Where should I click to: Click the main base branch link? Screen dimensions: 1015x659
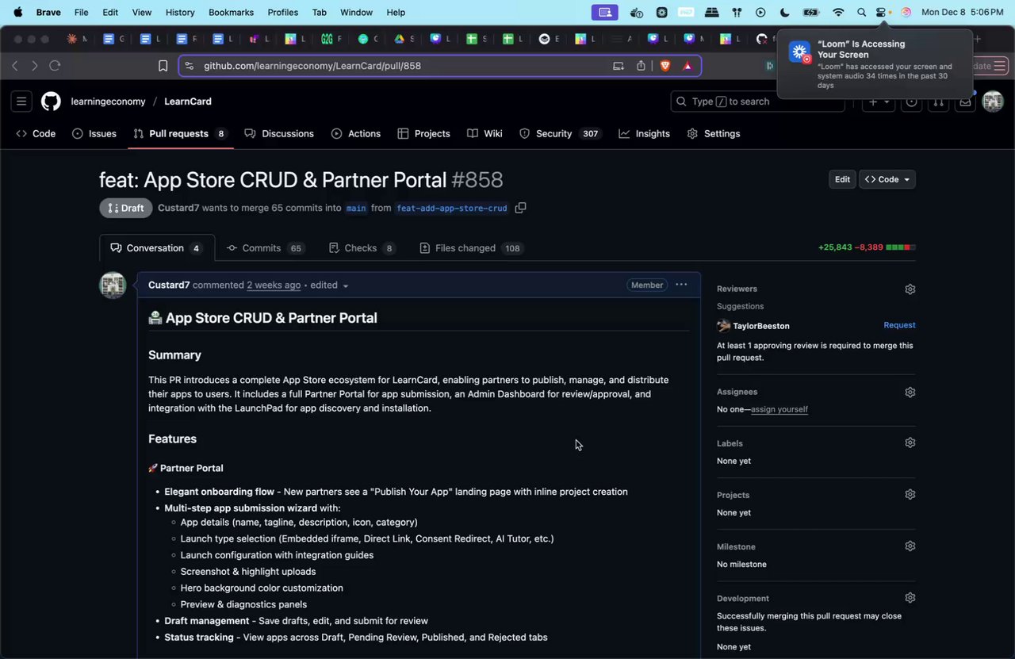point(356,209)
